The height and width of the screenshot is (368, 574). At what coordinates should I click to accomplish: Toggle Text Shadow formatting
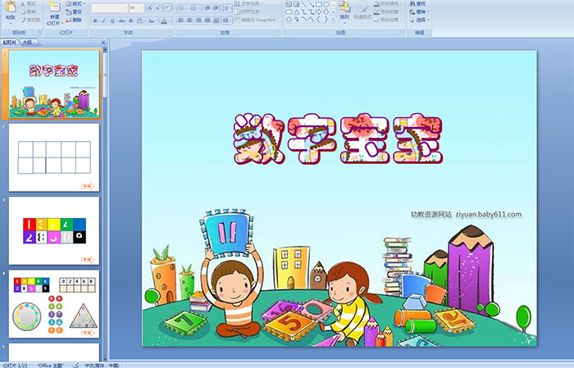pos(130,20)
